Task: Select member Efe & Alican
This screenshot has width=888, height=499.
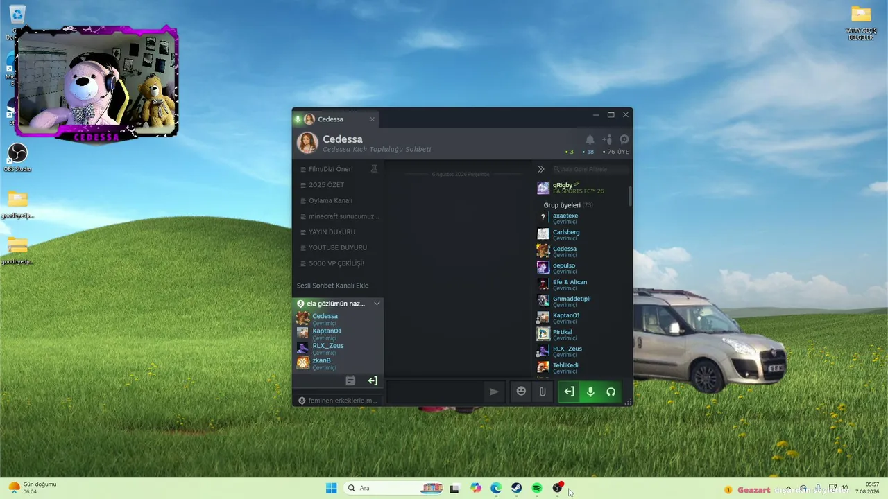Action: [582, 285]
